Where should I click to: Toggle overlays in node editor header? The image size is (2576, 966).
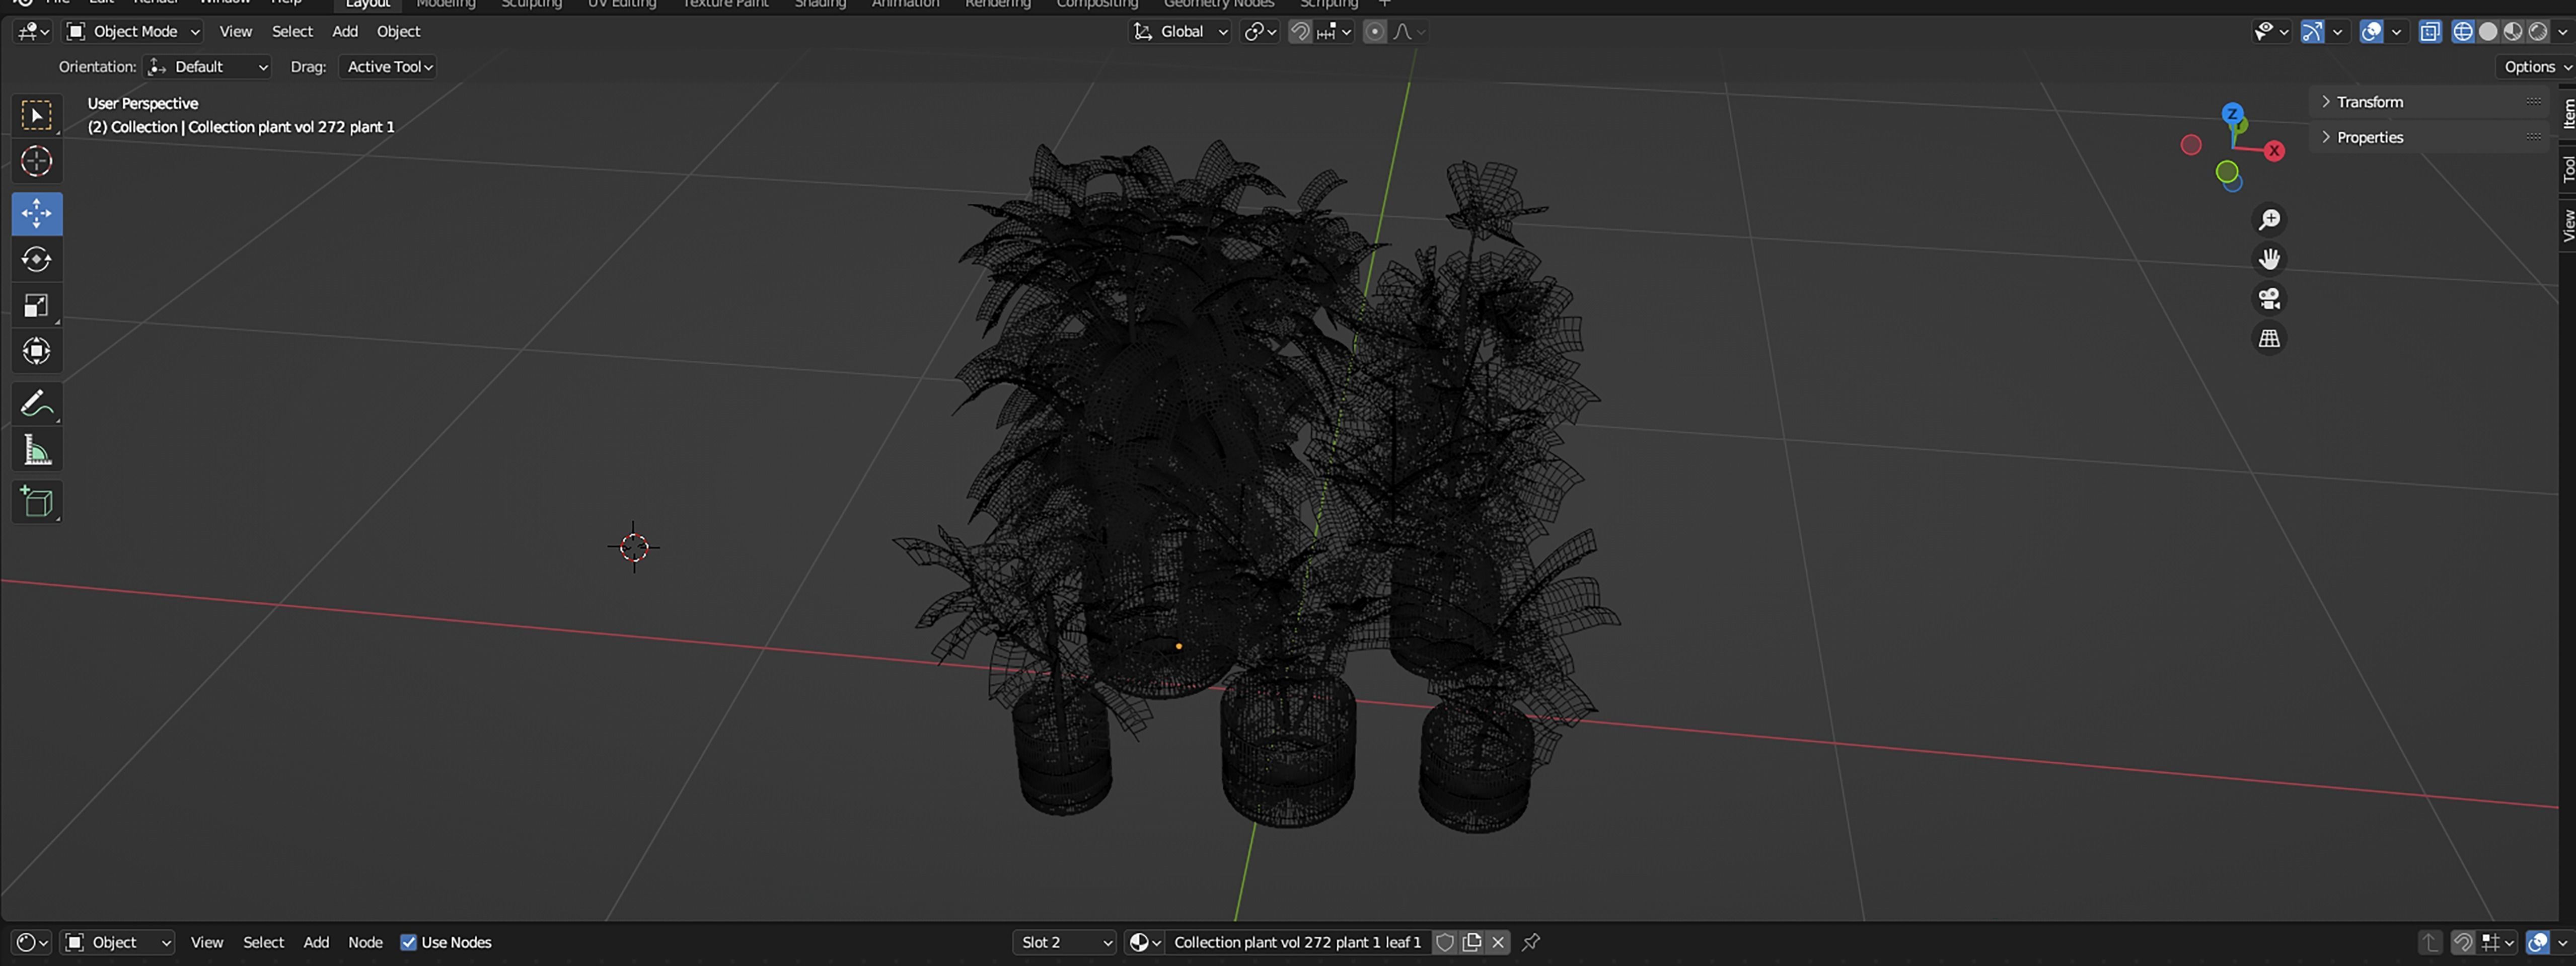click(x=2538, y=942)
